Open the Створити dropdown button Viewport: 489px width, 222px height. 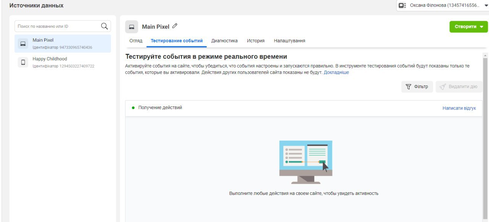click(469, 27)
